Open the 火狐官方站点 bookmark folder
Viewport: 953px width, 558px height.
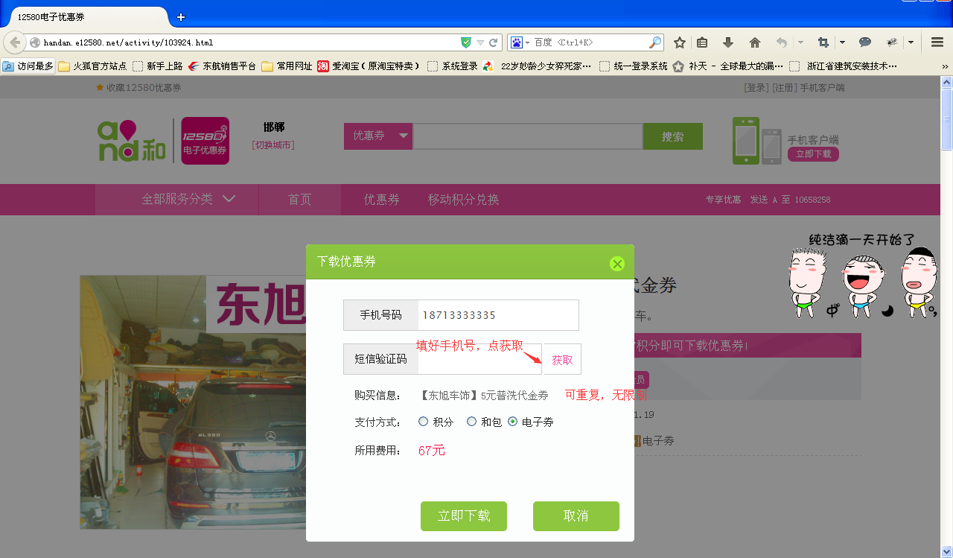tap(93, 66)
